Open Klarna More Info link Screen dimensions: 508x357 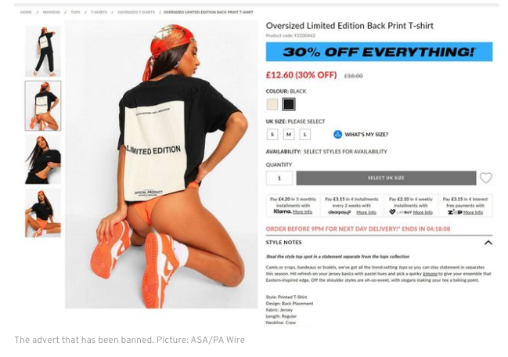(x=302, y=212)
